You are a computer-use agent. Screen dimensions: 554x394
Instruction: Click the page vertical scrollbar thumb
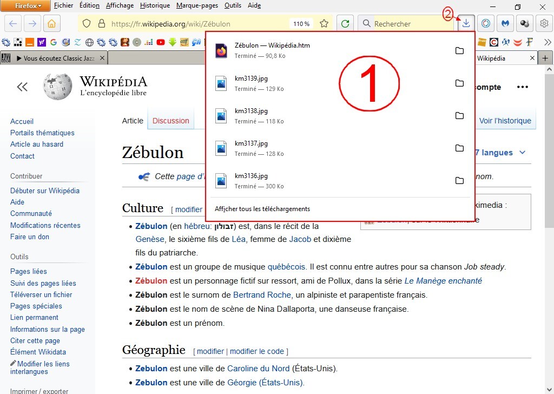click(549, 151)
